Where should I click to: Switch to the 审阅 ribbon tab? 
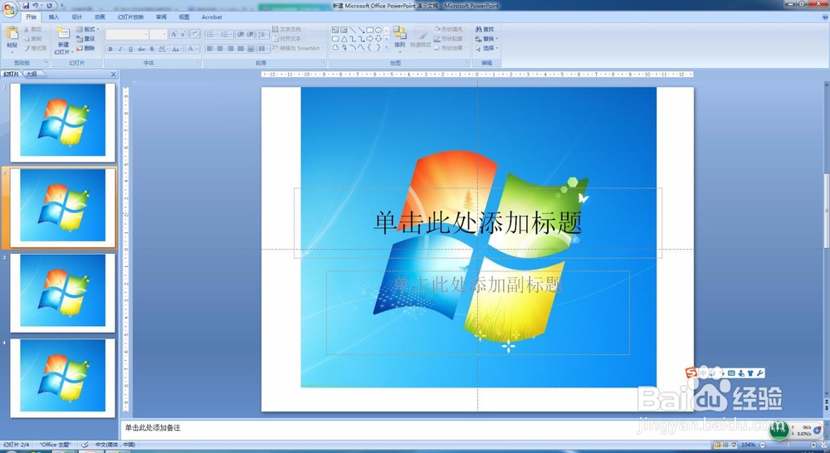click(162, 17)
